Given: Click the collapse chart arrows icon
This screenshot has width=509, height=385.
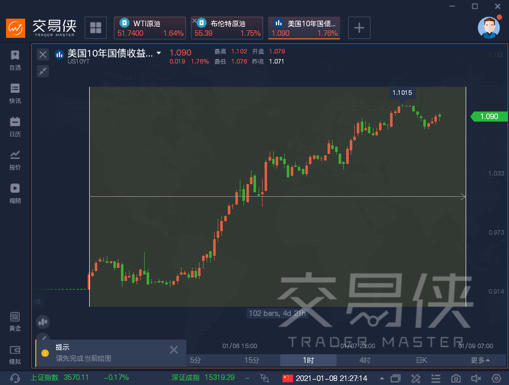Looking at the screenshot, I should 42,71.
